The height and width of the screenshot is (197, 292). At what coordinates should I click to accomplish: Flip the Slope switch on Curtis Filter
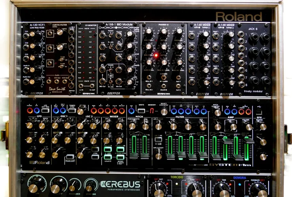pos(61,59)
